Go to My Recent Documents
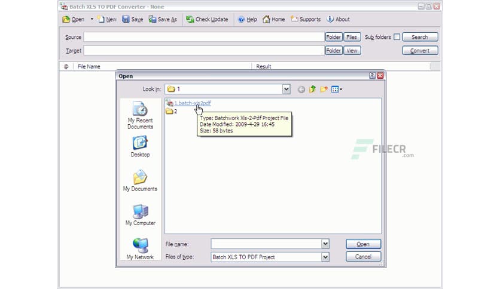Viewport: 500px width, 289px height. tap(141, 115)
